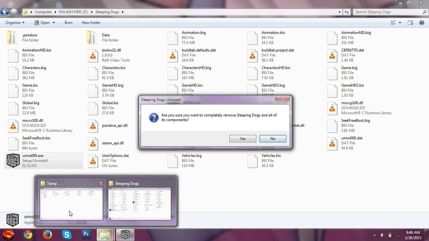The height and width of the screenshot is (241, 429).
Task: Change the view with the views icon
Action: click(x=393, y=22)
